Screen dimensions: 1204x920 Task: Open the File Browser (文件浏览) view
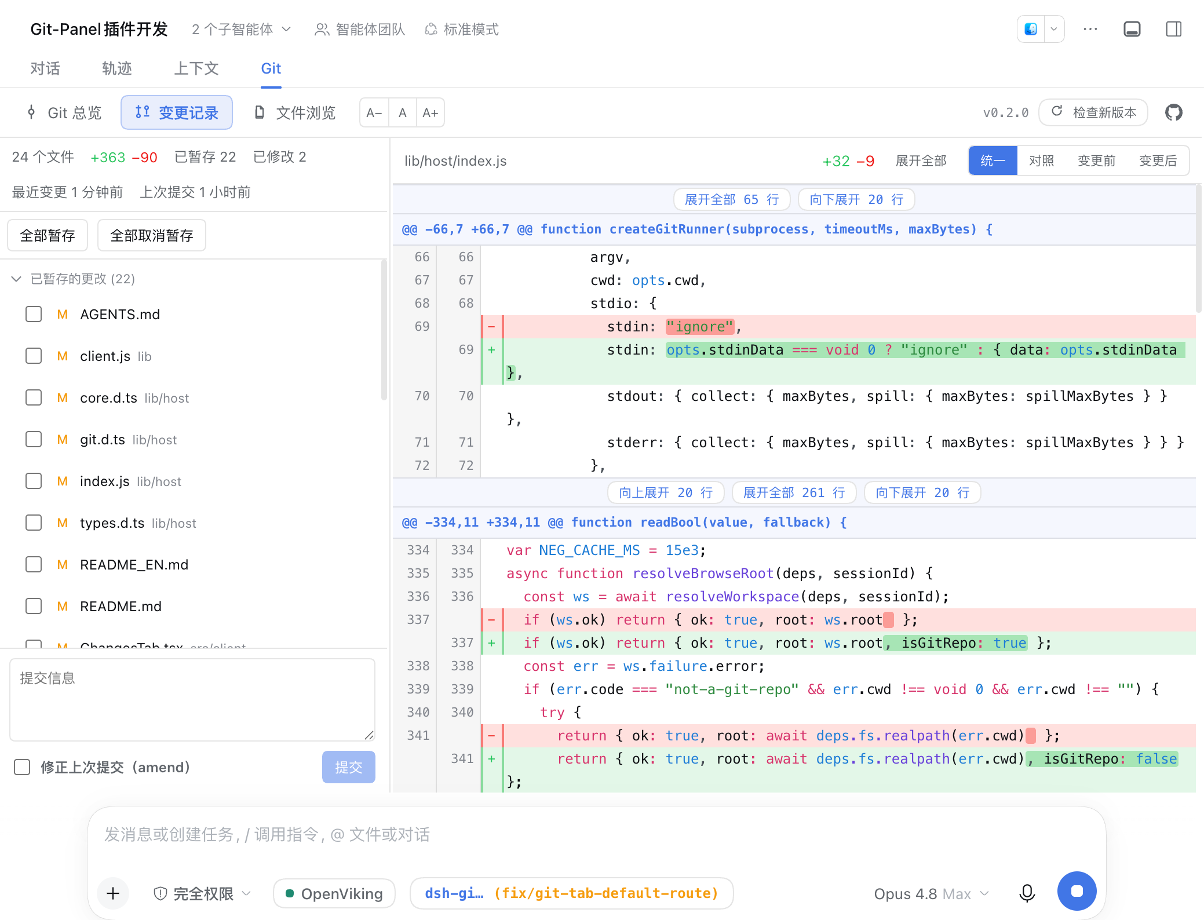[x=295, y=112]
